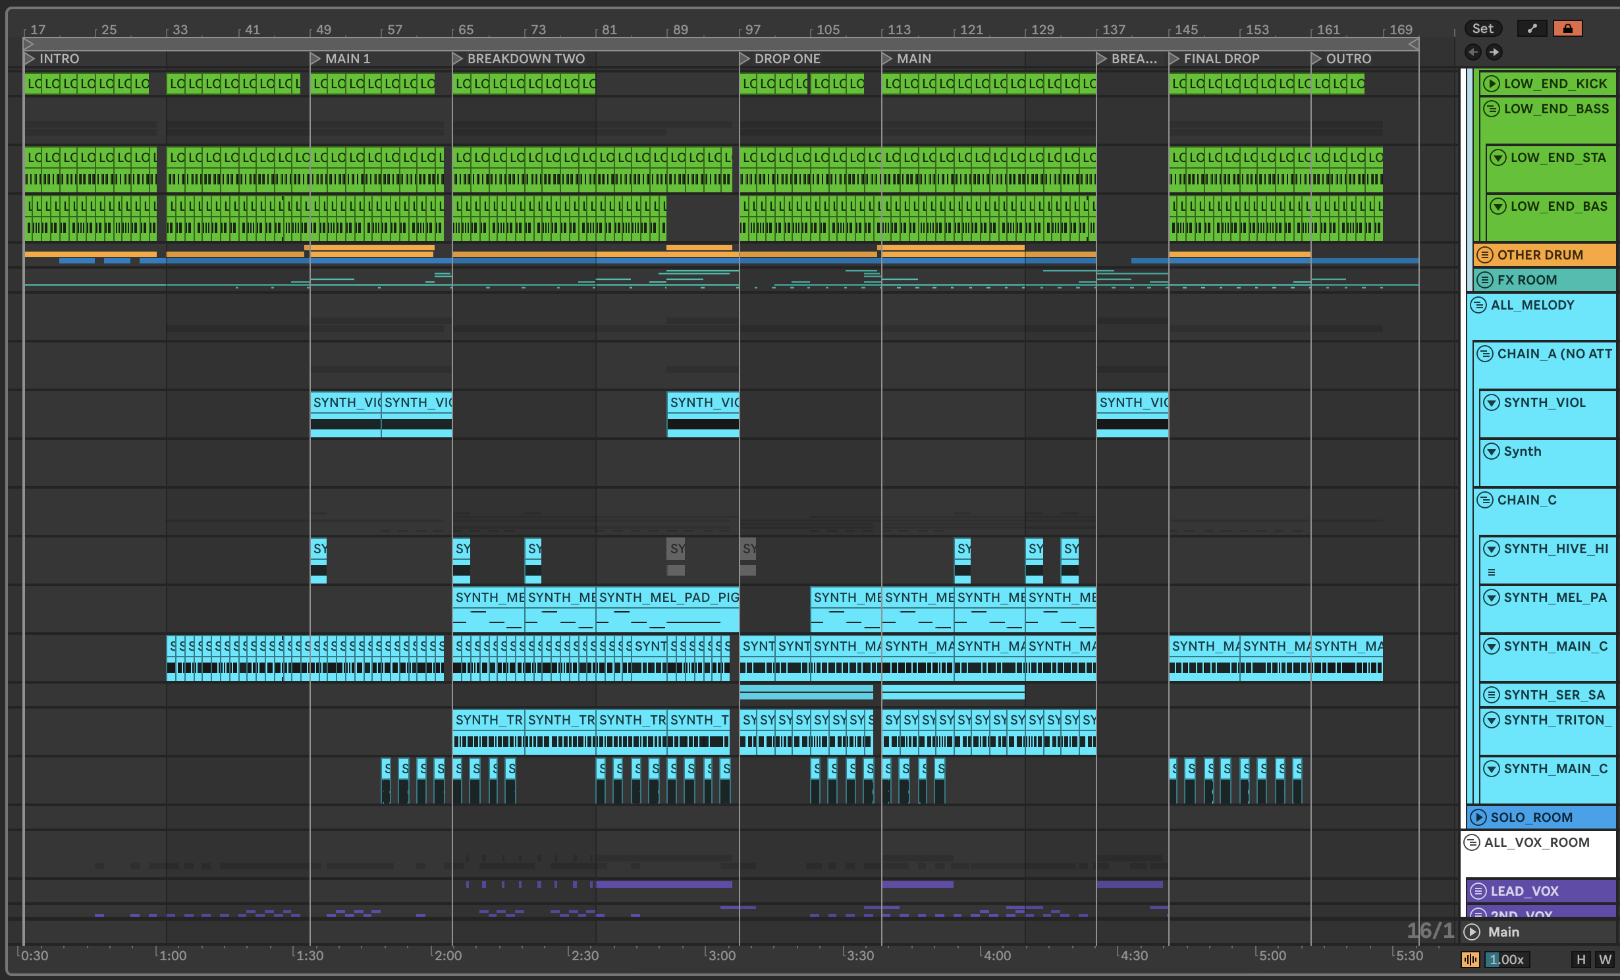Screen dimensions: 1620x980
Task: Collapse the ALL_VOX_ROOM group icon
Action: pos(1472,842)
